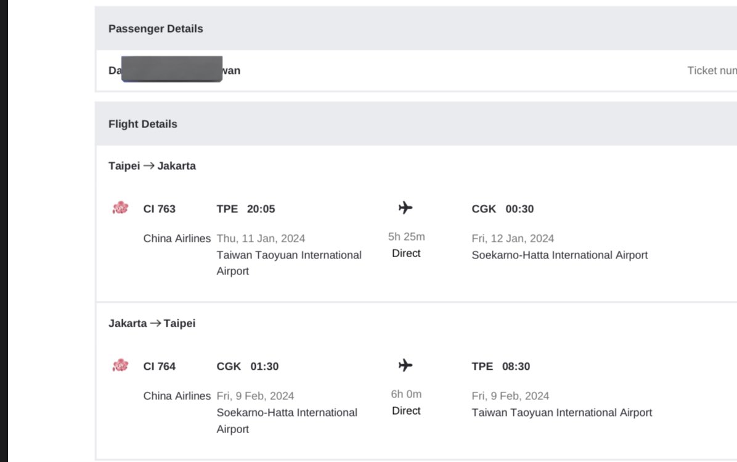Click the 6h 0m flight duration
The height and width of the screenshot is (462, 737).
407,394
